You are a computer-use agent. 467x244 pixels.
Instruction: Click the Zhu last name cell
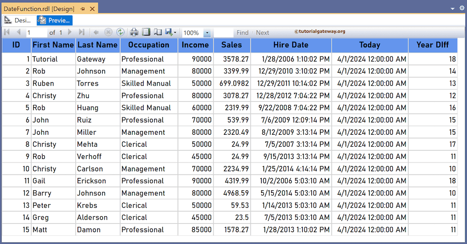98,96
